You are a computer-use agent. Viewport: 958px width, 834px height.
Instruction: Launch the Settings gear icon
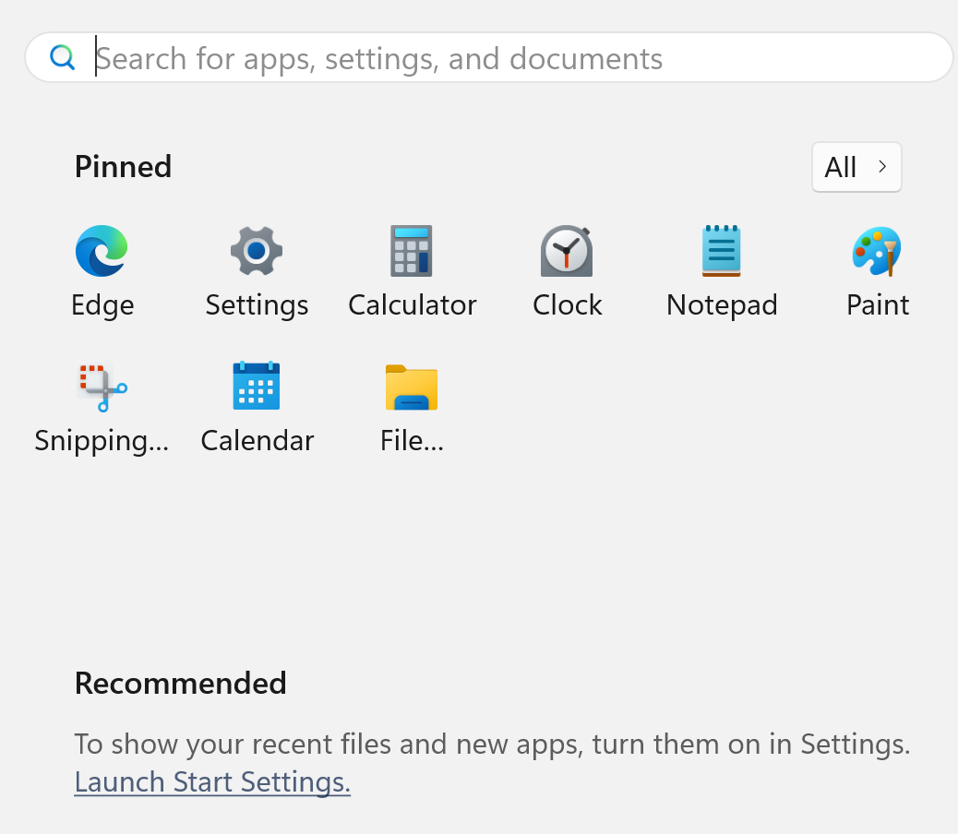[x=257, y=251]
